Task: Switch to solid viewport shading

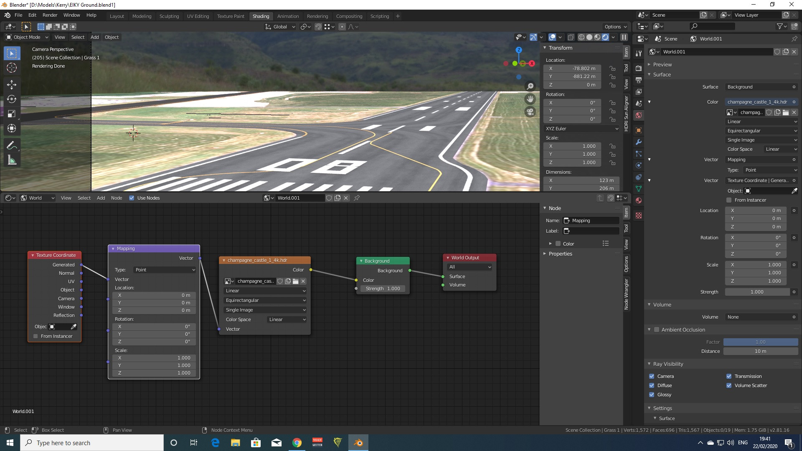Action: tap(589, 37)
